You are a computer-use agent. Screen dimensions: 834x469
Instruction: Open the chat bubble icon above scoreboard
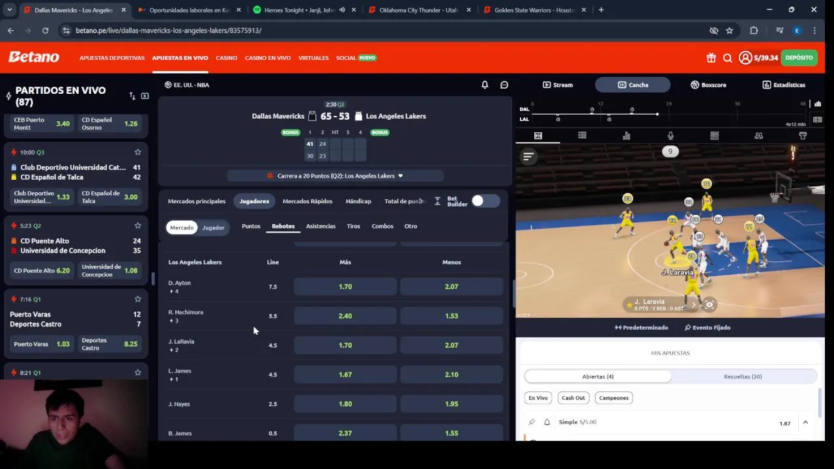pos(504,85)
